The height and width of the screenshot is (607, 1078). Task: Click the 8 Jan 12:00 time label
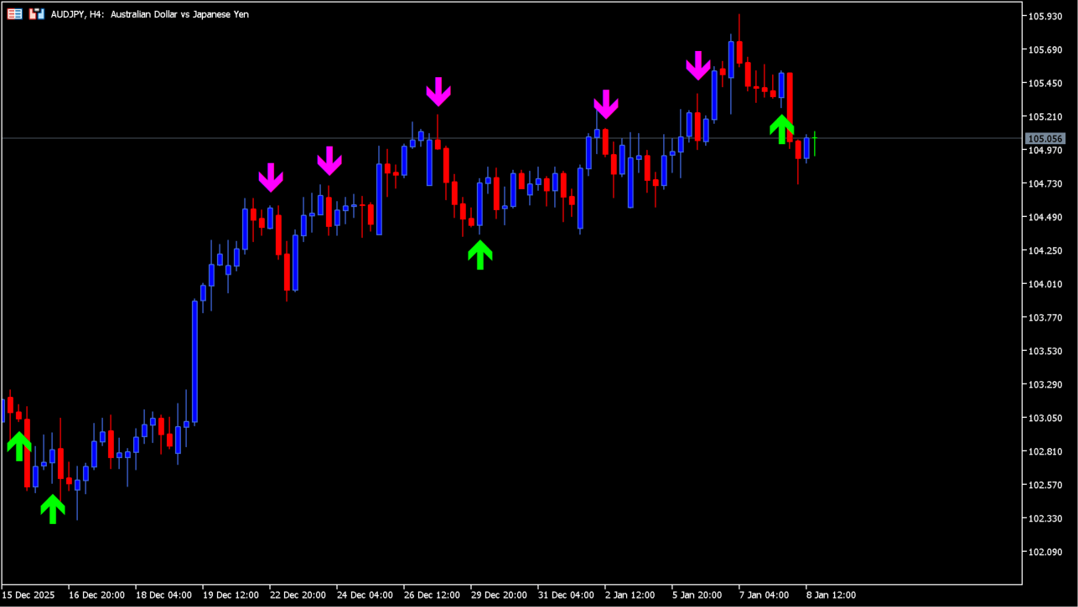[x=830, y=595]
